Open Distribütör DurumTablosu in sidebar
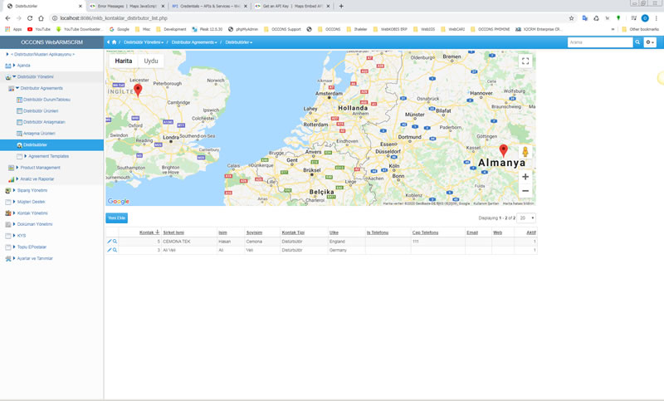Image resolution: width=664 pixels, height=401 pixels. tap(46, 100)
